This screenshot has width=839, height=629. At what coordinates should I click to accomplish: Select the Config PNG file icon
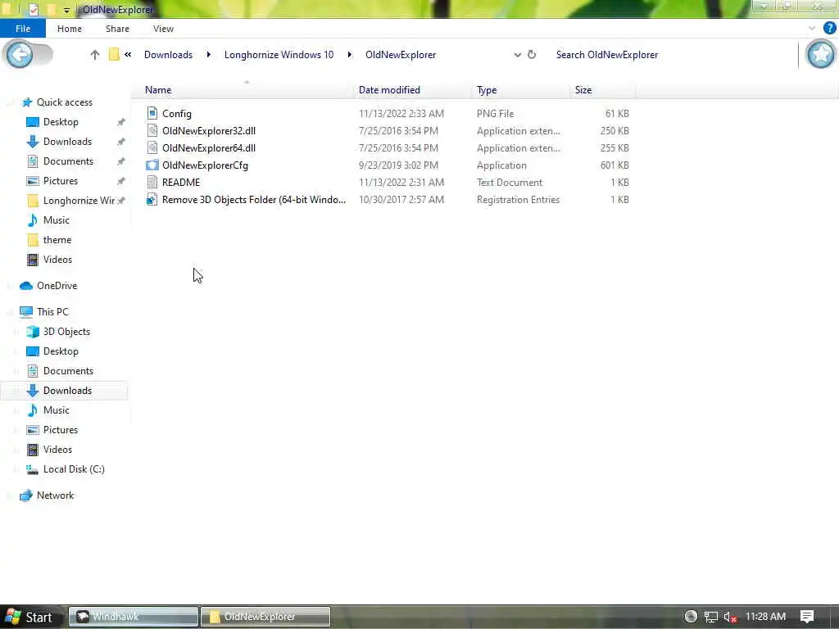pos(152,113)
